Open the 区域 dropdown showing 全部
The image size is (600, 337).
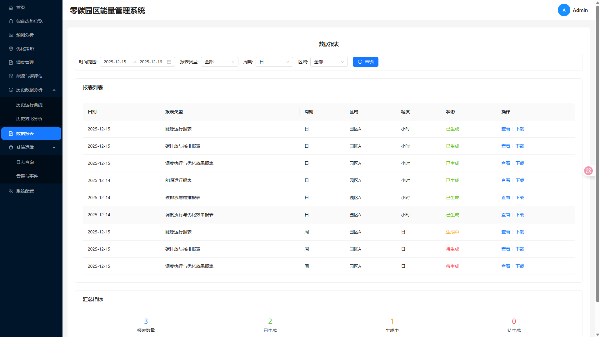(x=329, y=62)
